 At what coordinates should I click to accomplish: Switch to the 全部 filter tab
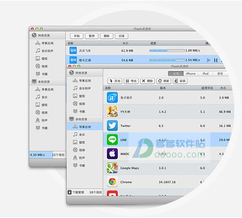[176, 74]
